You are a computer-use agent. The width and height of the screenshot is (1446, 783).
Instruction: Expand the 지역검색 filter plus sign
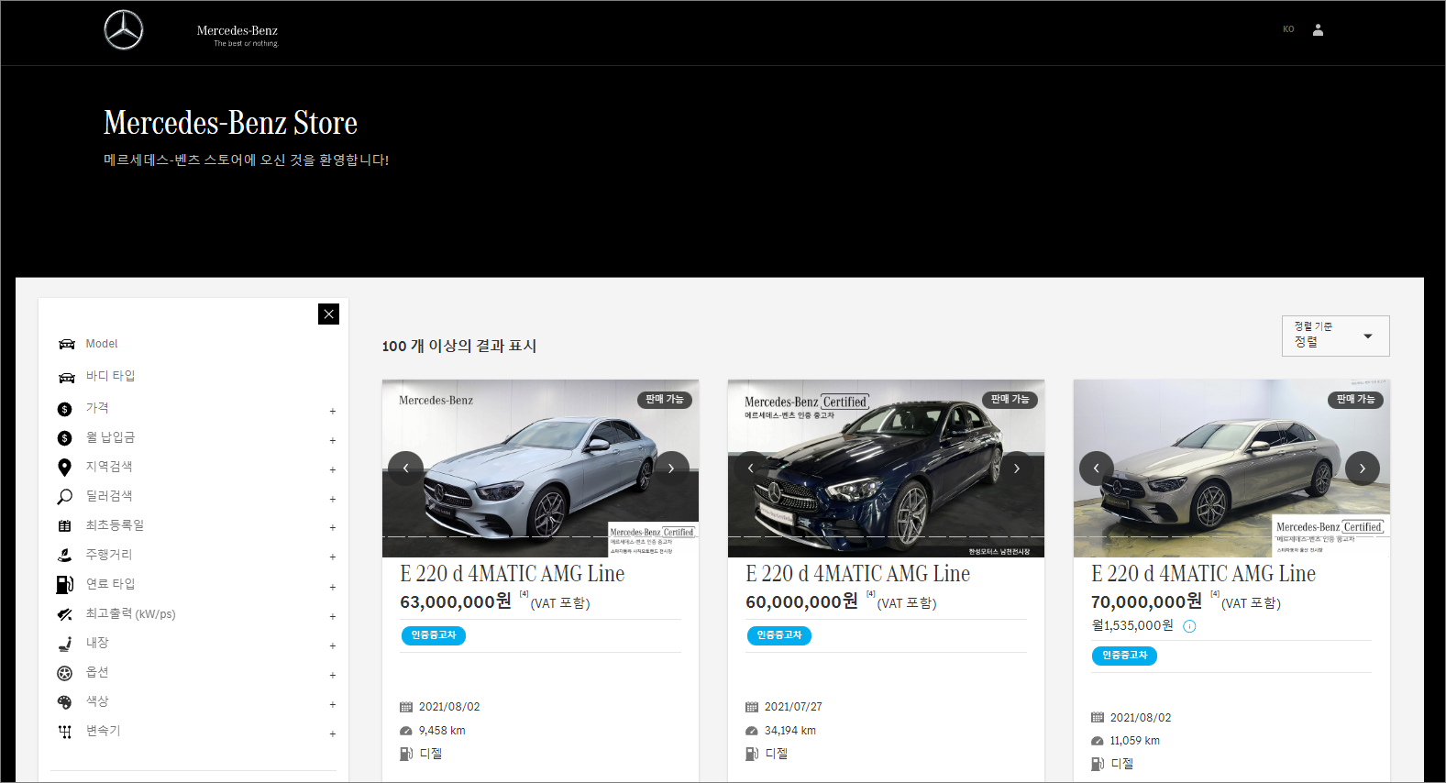pyautogui.click(x=333, y=469)
